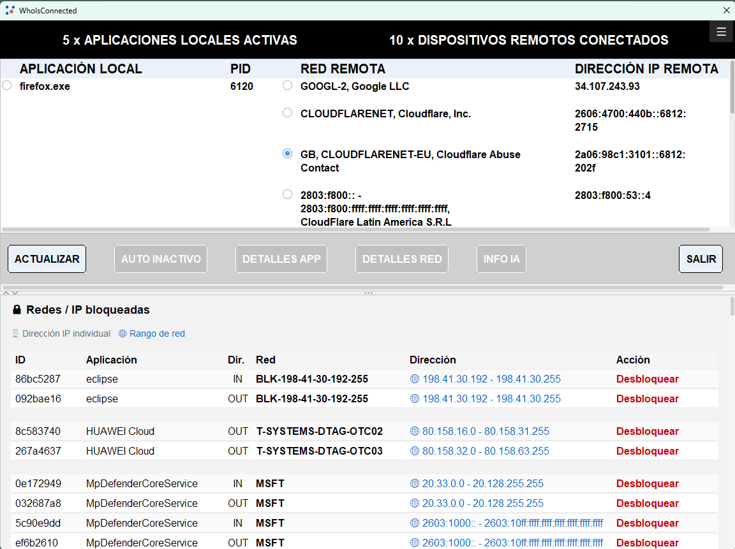Click the 5 x APLICACIONES LOCALES ACTIVAS heading
735x549 pixels.
[179, 40]
